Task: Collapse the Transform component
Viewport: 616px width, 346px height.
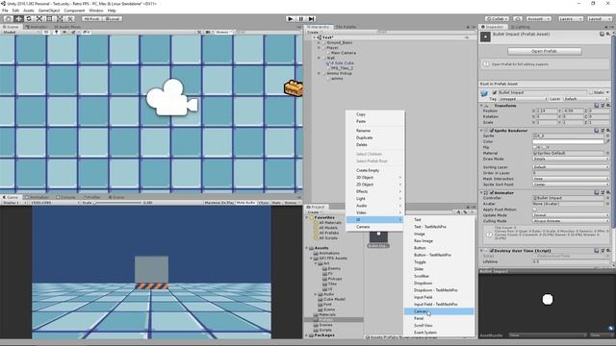Action: click(482, 106)
